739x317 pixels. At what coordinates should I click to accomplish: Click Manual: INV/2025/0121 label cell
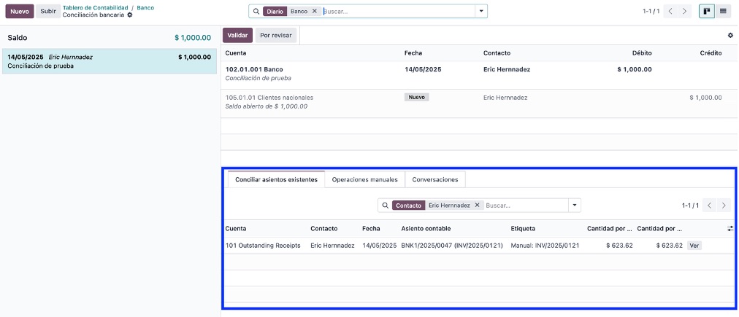coord(545,246)
